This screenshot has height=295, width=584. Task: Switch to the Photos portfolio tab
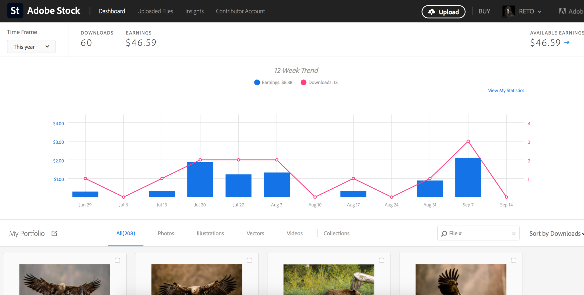pos(166,233)
